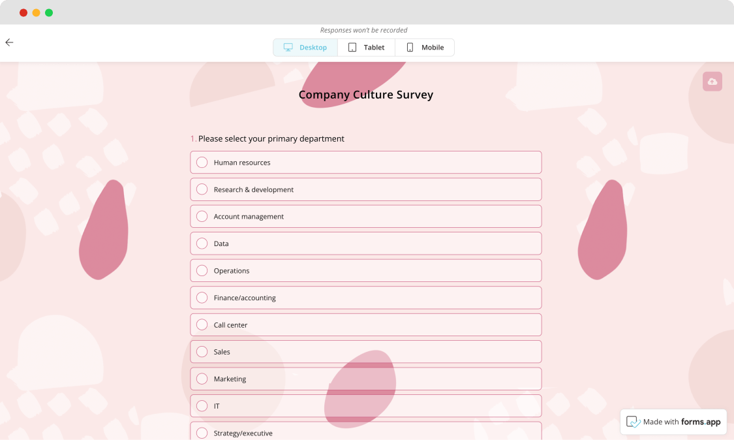Click the forms.app logo icon
Screen dimensions: 734x440
pyautogui.click(x=633, y=422)
